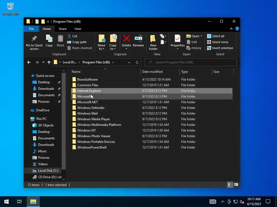Switch to the View ribbon tab

(78, 29)
